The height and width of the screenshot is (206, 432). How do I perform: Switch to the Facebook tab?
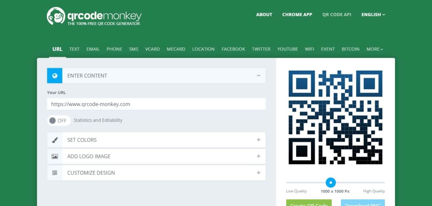point(233,49)
